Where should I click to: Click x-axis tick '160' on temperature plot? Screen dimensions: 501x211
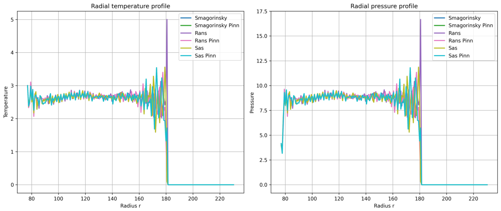(x=139, y=198)
